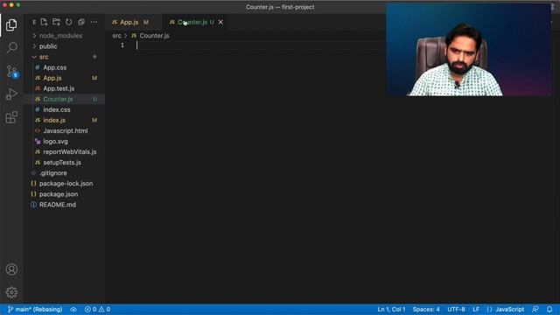Click the M status of App.js row

click(94, 78)
